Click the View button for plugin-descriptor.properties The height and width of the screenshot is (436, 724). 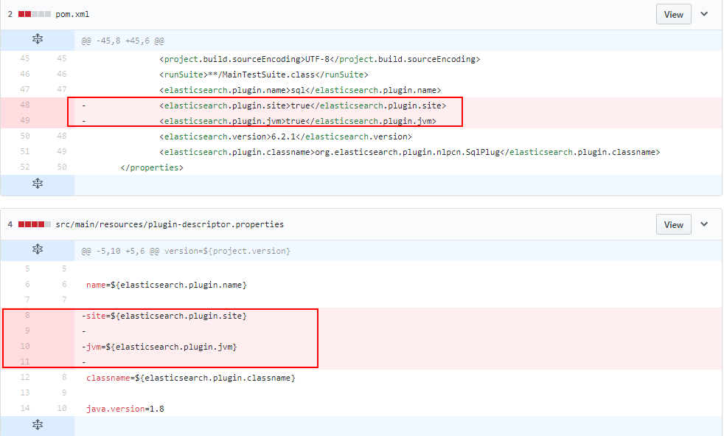[673, 224]
